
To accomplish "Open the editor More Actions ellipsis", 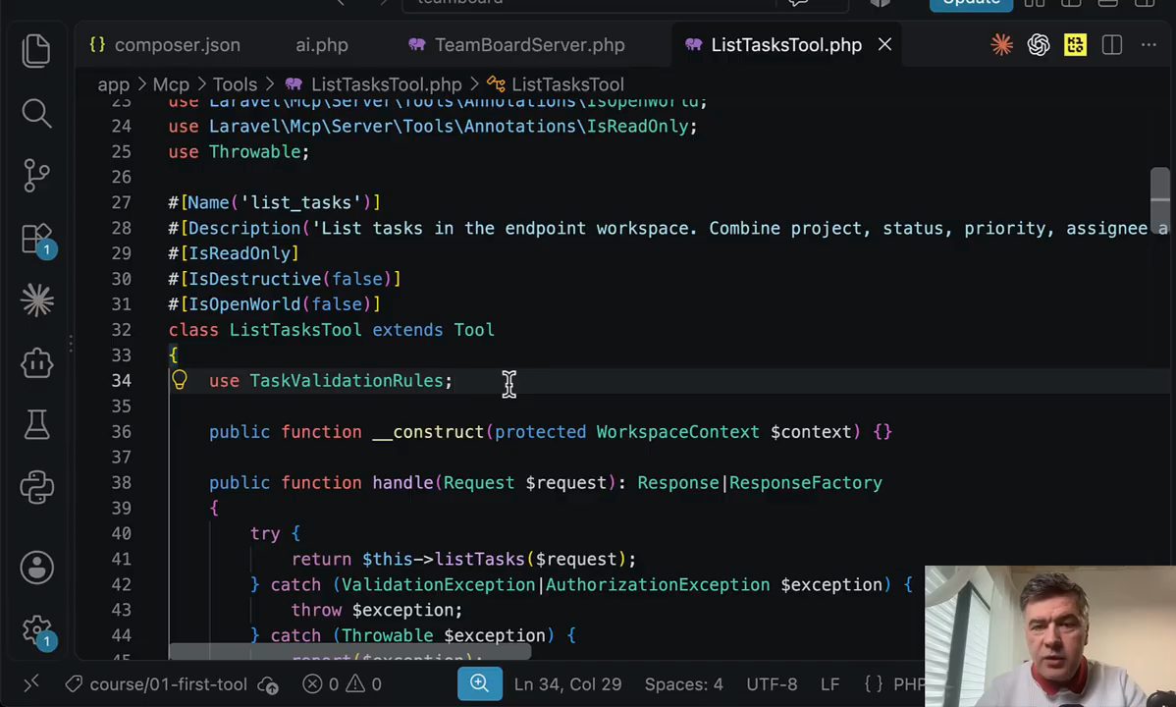I will [1149, 45].
